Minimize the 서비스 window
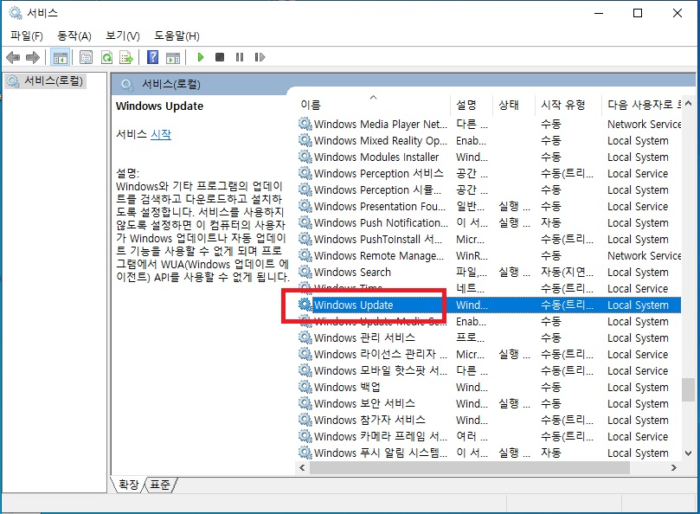The image size is (700, 514). [599, 13]
